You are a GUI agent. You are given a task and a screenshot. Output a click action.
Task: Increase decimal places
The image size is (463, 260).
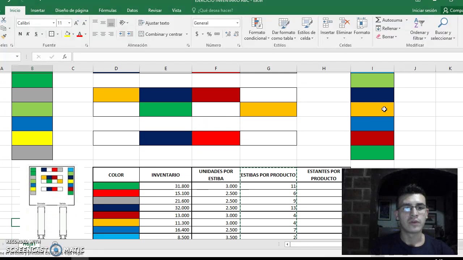[228, 34]
